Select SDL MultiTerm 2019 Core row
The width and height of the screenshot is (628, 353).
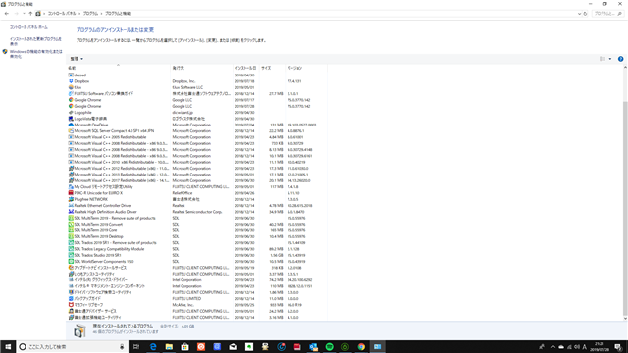[x=197, y=230]
